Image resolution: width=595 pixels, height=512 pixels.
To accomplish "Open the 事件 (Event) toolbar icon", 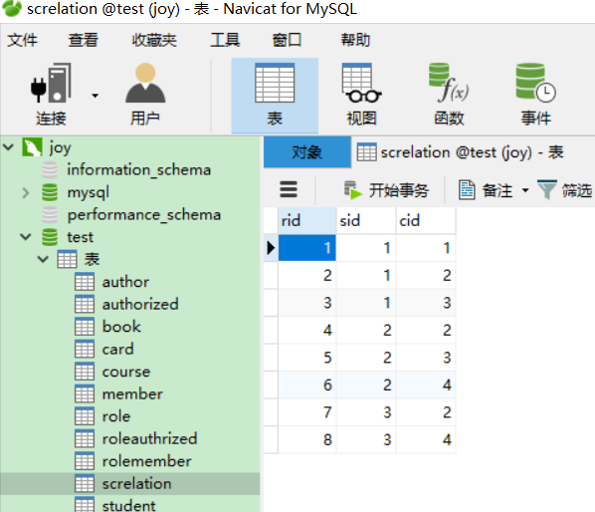I will [535, 95].
